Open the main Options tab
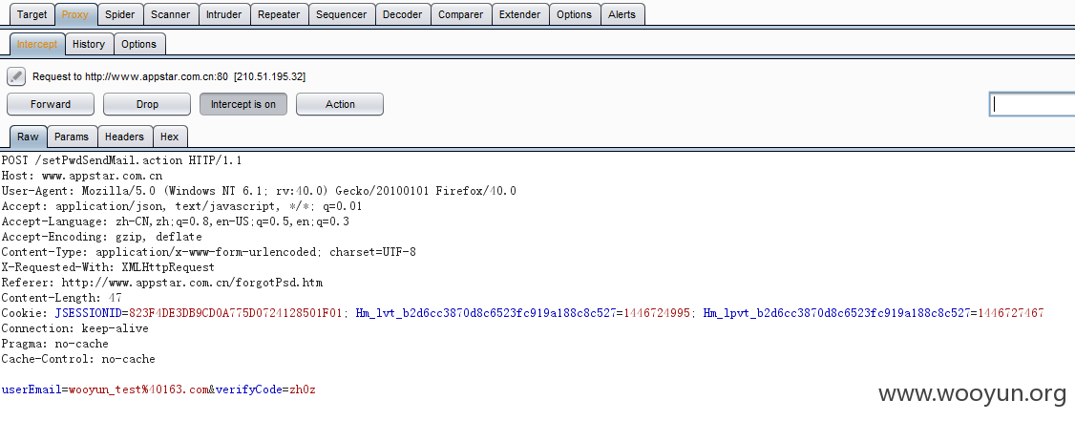The width and height of the screenshot is (1075, 421). point(574,14)
